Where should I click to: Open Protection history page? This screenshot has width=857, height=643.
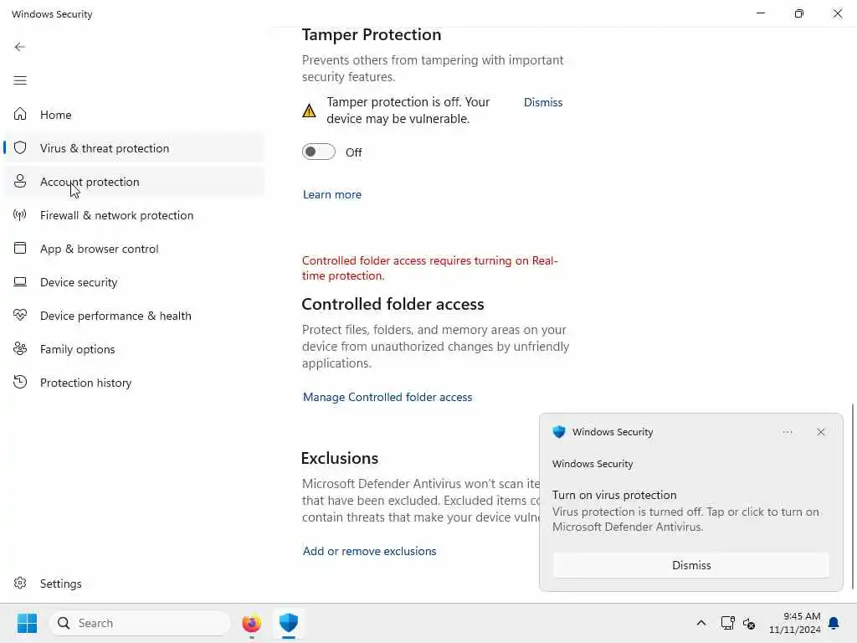click(x=134, y=382)
